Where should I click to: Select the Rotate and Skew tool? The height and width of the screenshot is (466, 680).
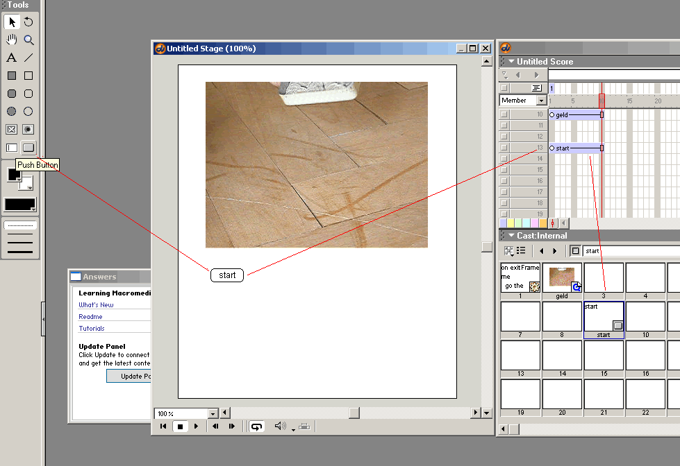(x=28, y=21)
